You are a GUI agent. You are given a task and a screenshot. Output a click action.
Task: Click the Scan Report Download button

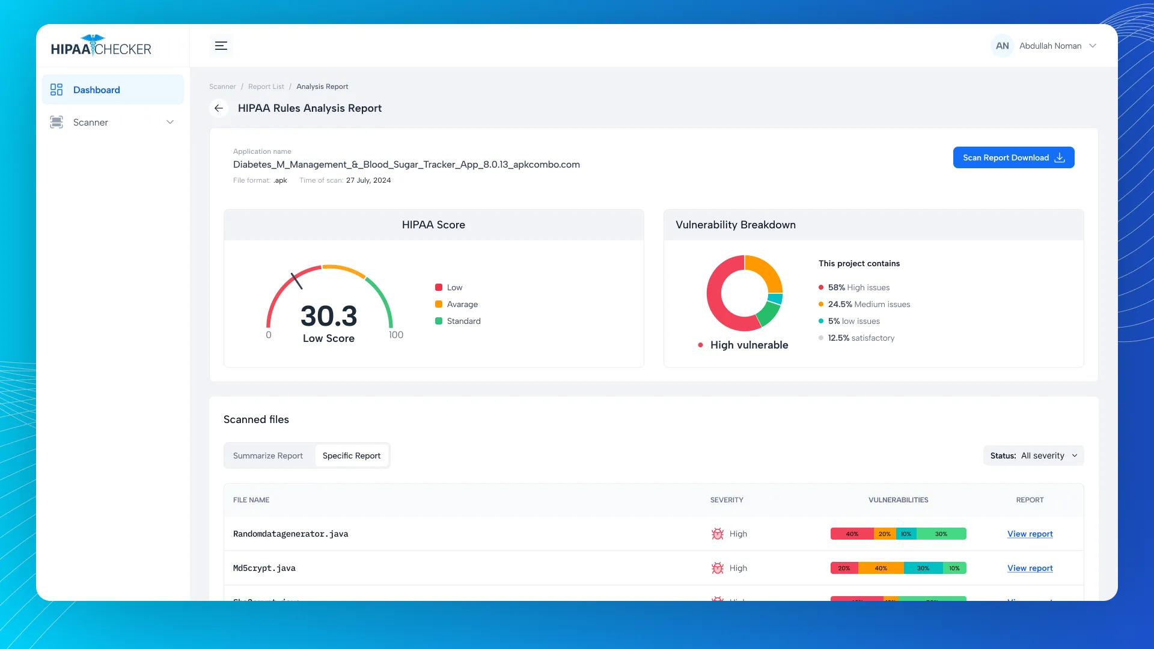(1013, 157)
